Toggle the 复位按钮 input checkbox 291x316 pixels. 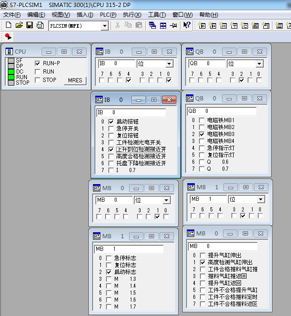[111, 136]
